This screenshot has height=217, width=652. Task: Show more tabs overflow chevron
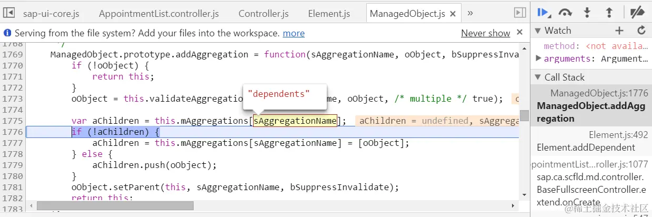coord(470,13)
